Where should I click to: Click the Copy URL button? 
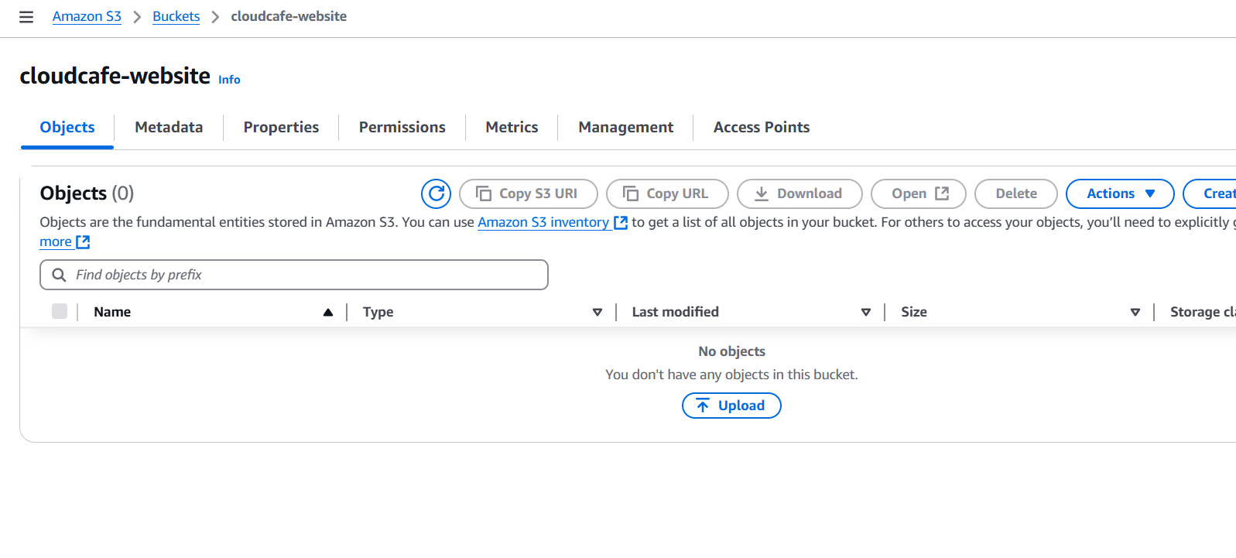click(x=667, y=193)
